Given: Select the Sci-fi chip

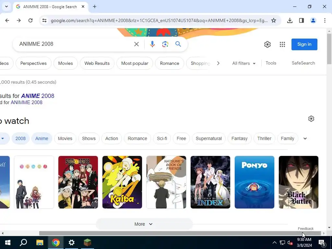Looking at the screenshot, I should [162, 138].
